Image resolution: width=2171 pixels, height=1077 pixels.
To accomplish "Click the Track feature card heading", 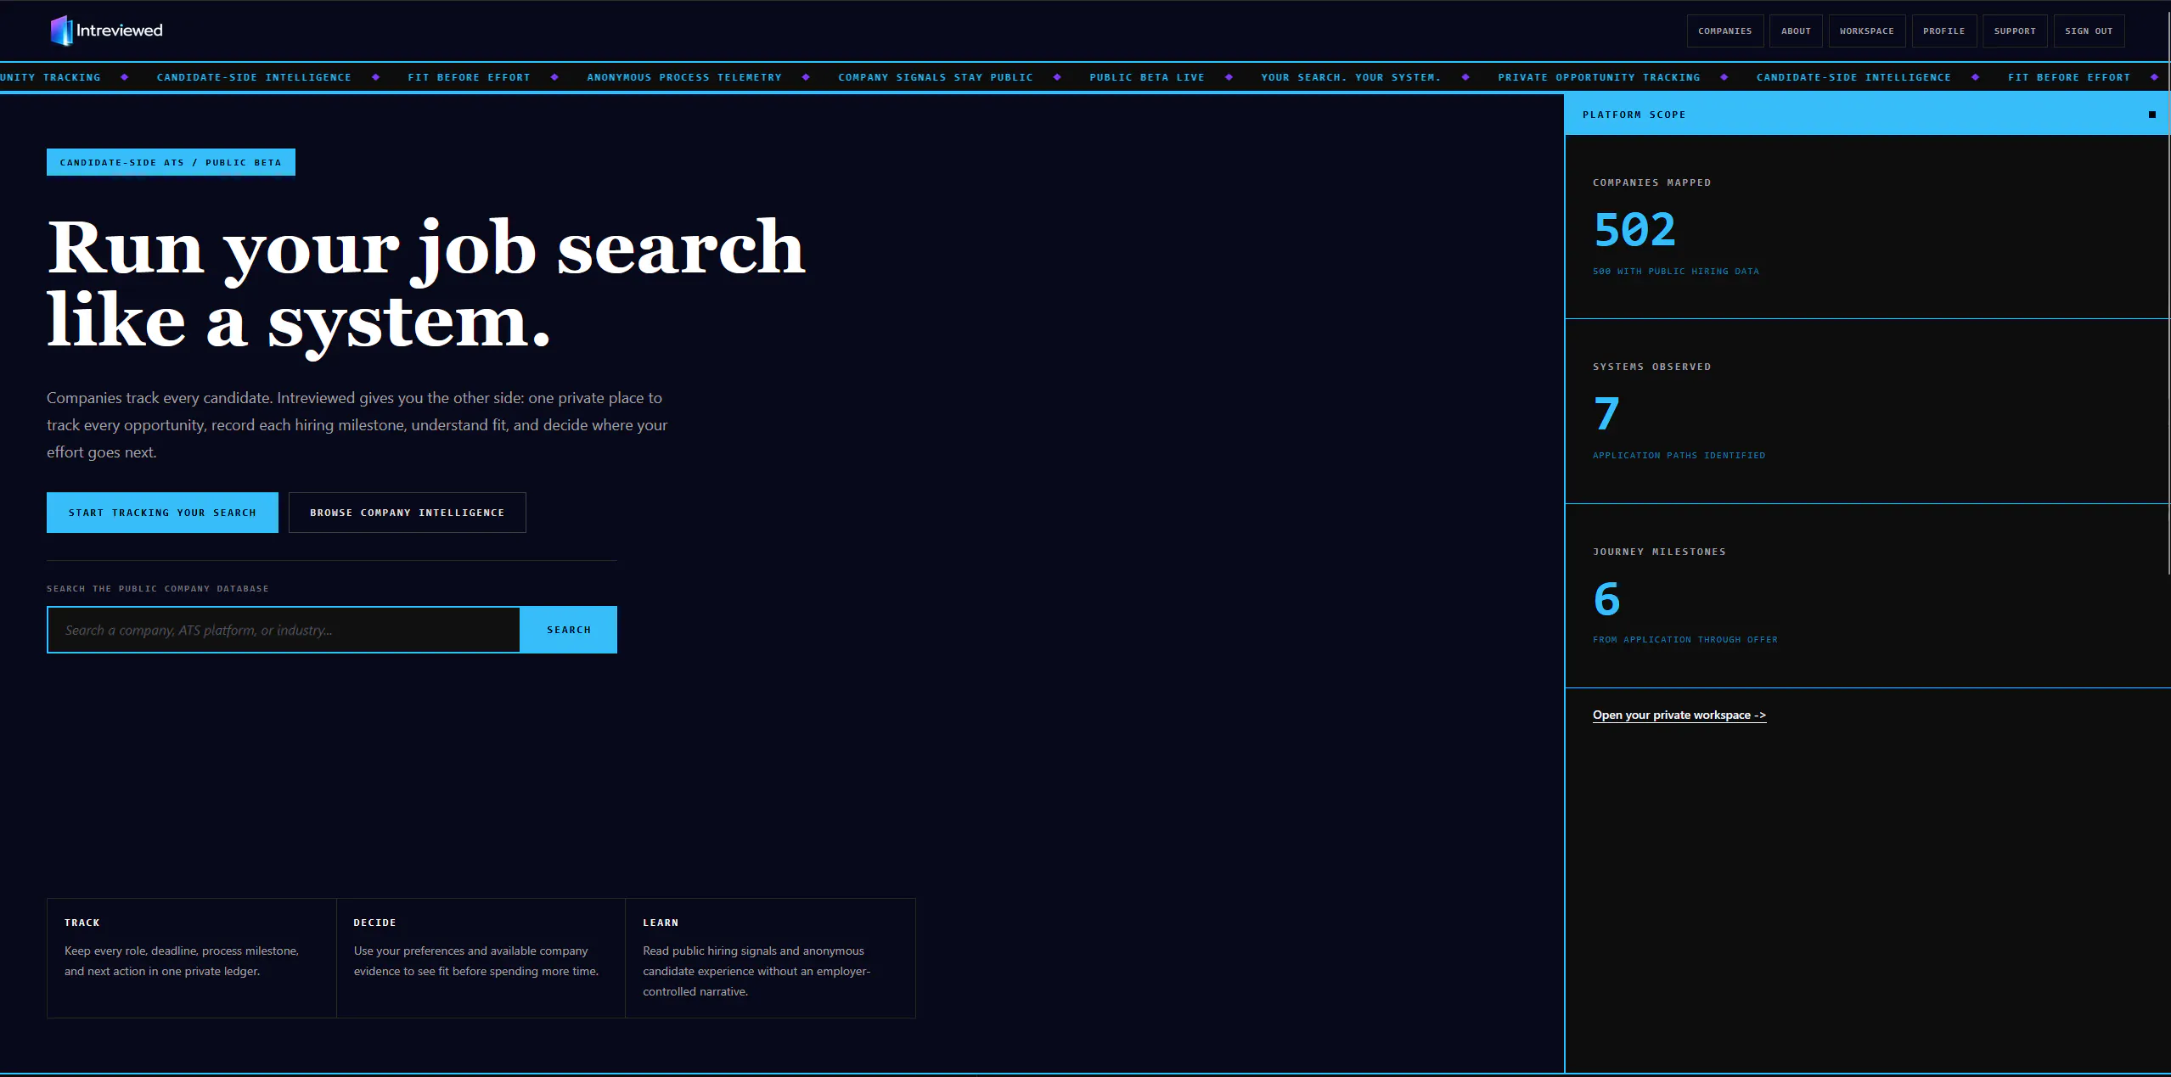I will (82, 923).
